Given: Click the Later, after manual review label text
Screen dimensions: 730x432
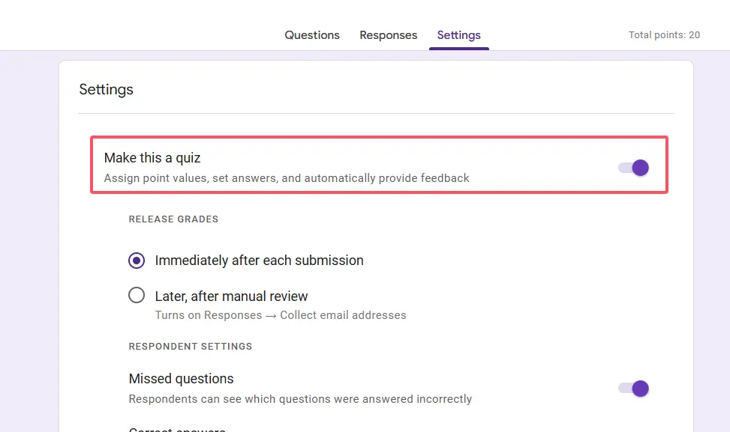Looking at the screenshot, I should [231, 296].
